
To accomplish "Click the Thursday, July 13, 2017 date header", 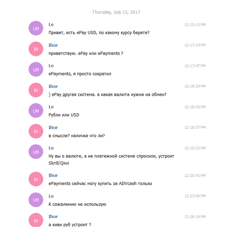I will point(116,12).
